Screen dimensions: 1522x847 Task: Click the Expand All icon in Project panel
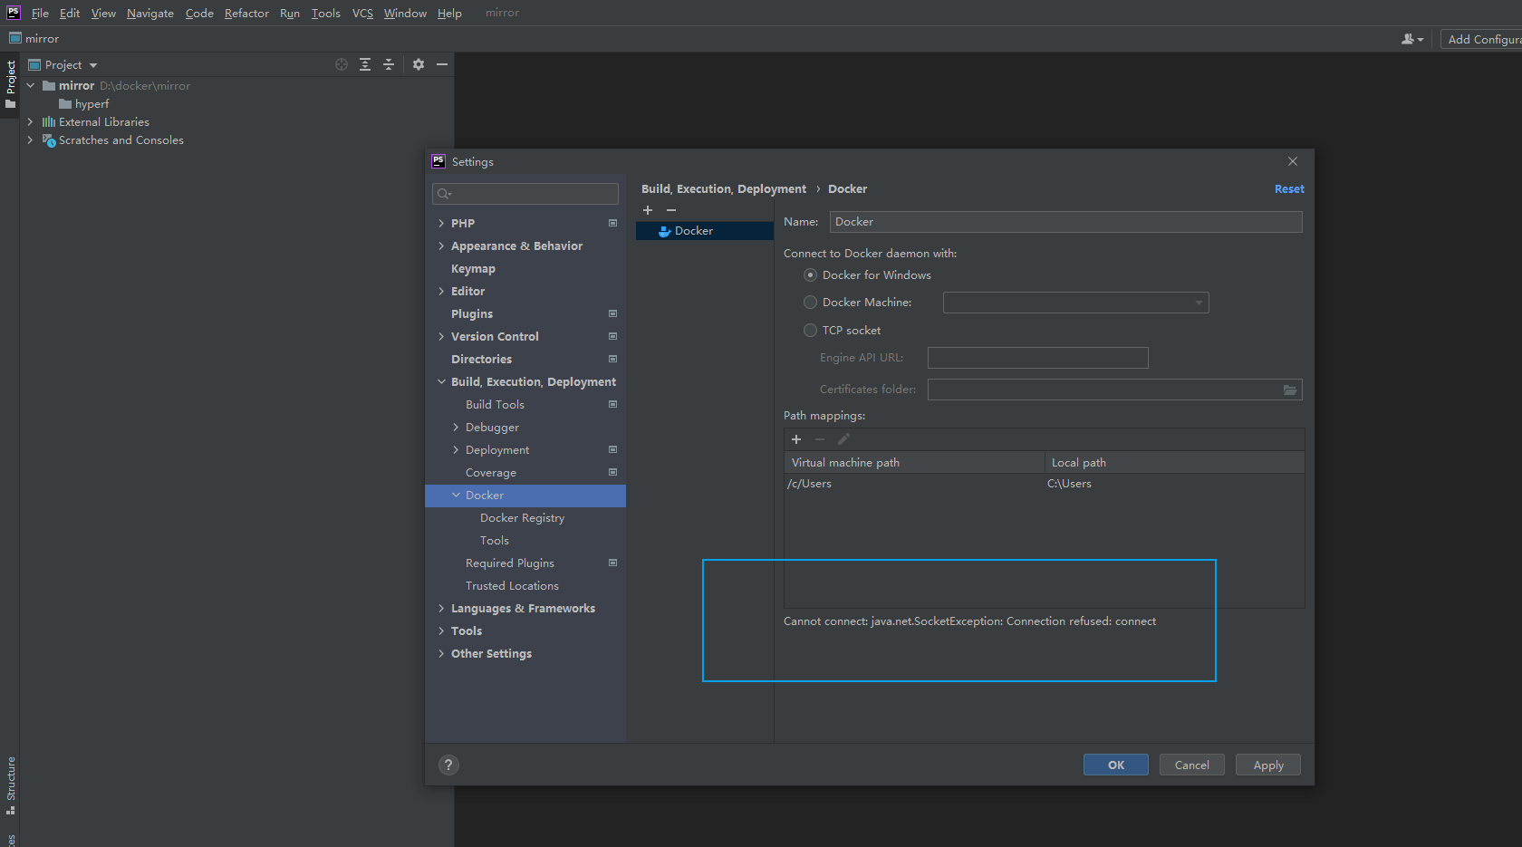tap(365, 64)
